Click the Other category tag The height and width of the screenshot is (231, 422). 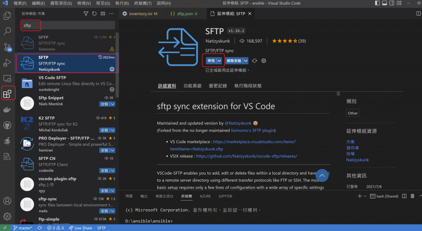pos(353,113)
